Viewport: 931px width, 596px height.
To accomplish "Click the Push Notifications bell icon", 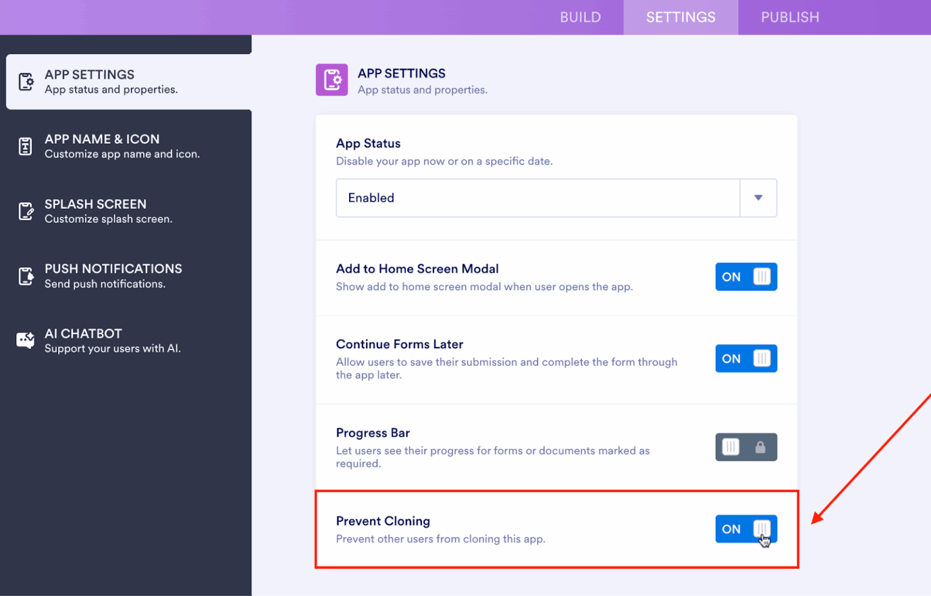I will click(x=25, y=276).
